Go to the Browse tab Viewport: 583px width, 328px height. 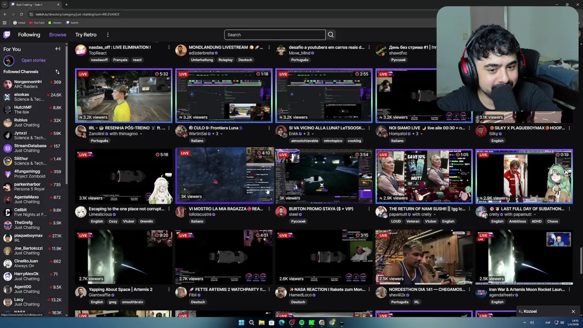(57, 35)
